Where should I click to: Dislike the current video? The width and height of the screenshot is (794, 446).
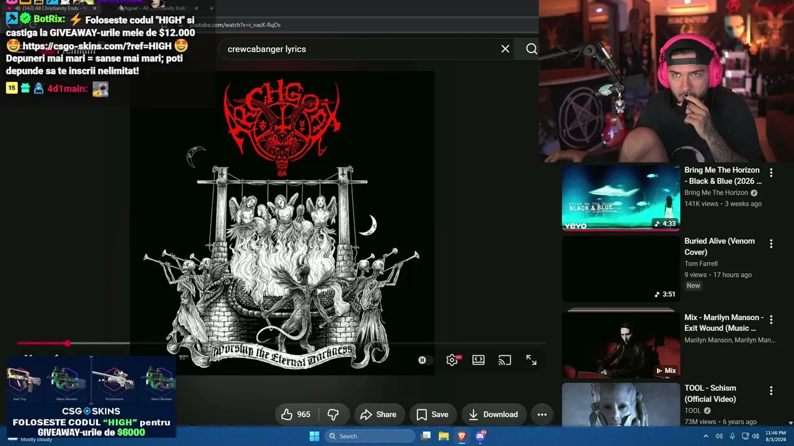[x=333, y=414]
